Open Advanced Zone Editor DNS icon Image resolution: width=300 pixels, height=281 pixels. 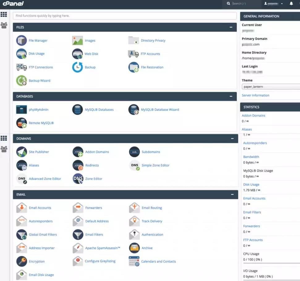[21, 179]
